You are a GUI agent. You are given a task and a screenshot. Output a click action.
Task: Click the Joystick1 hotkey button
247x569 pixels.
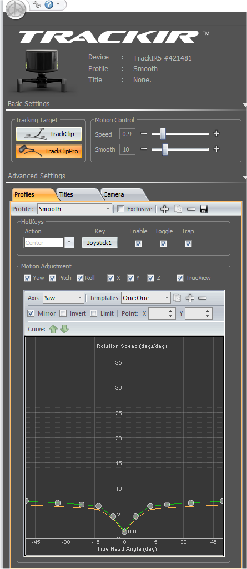[99, 243]
